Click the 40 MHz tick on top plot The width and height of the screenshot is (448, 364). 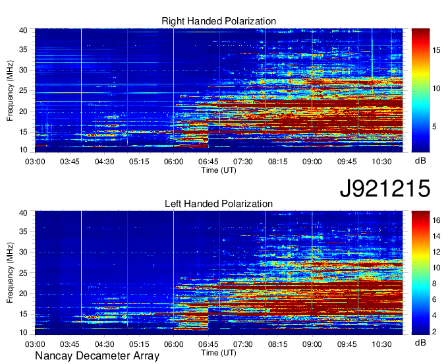(23, 30)
